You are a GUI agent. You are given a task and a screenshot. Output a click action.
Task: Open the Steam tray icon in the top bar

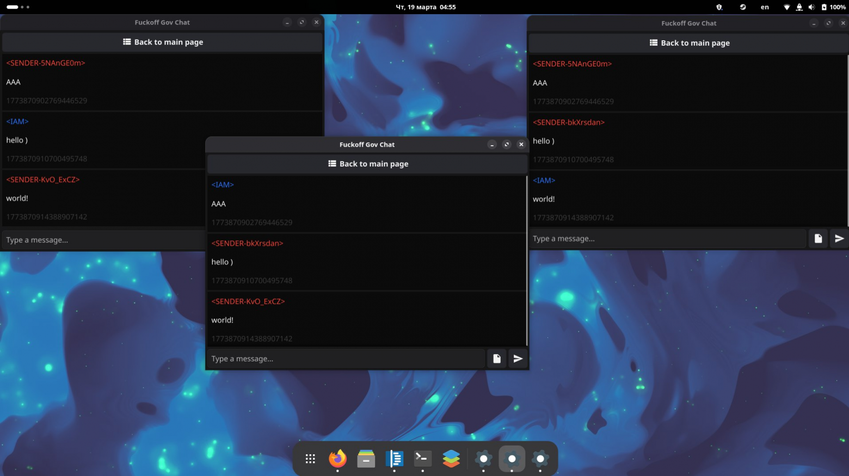[743, 7]
